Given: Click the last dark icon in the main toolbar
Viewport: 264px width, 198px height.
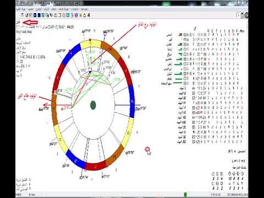Looking at the screenshot, I should pos(89,15).
